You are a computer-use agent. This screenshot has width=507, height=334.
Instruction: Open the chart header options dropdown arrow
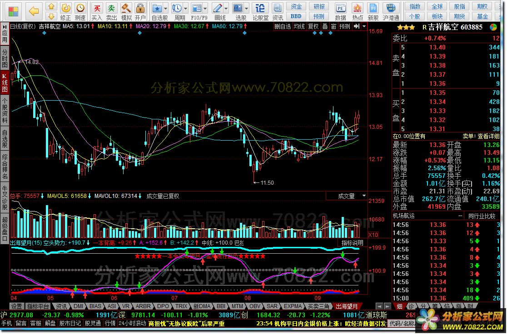(364, 26)
